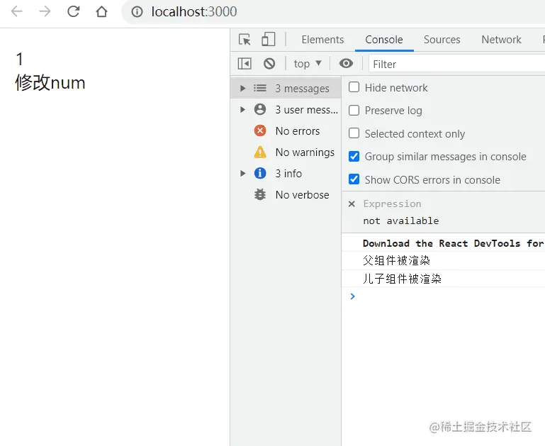
Task: Click the blue info circle icon
Action: [260, 173]
